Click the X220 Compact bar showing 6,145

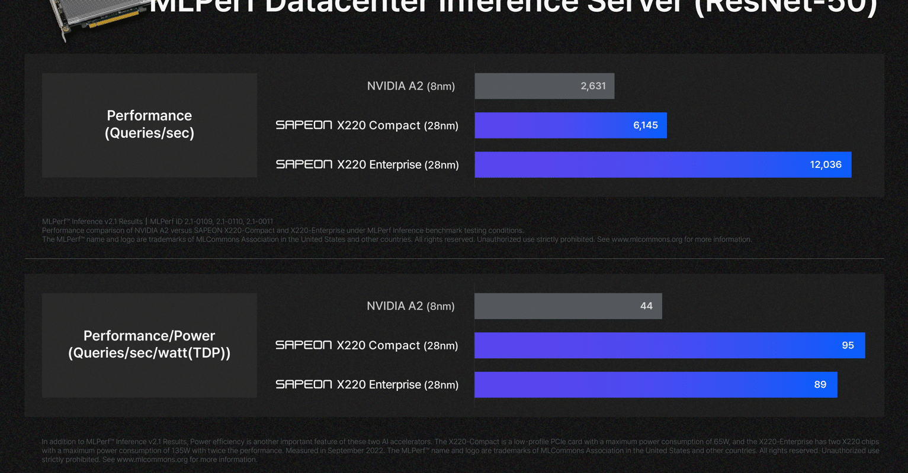click(570, 125)
